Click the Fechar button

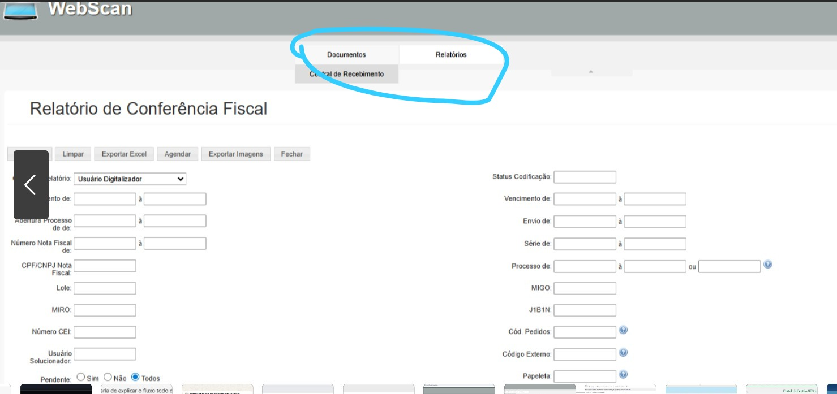291,154
